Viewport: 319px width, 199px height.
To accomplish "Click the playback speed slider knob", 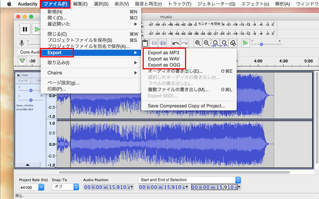I will 262,44.
